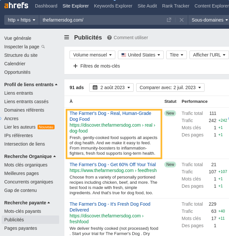Click the calendar icon on date picker
229x236 pixels.
click(x=95, y=87)
